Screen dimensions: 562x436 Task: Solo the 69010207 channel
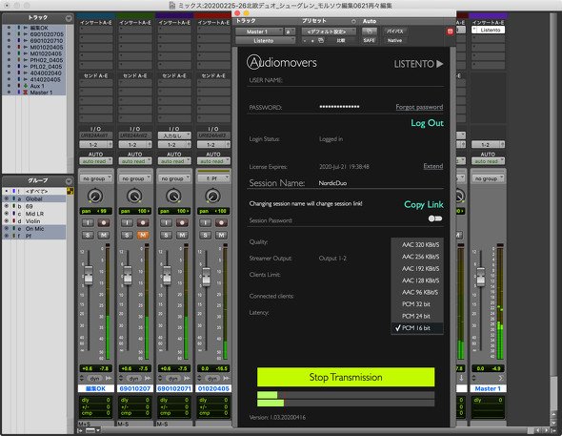click(x=127, y=235)
